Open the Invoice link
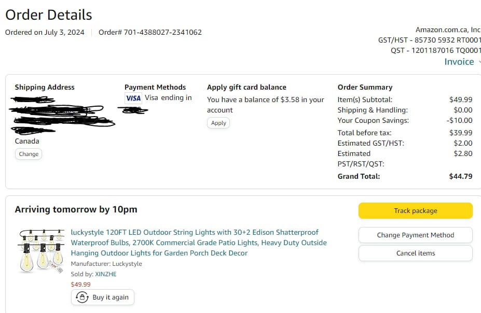481x313 pixels. (x=459, y=62)
